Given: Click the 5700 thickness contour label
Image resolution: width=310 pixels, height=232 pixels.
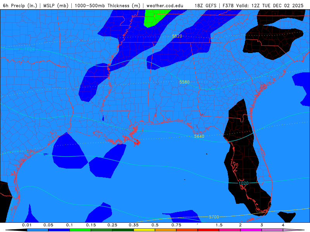Looking at the screenshot, I should click(x=214, y=217).
